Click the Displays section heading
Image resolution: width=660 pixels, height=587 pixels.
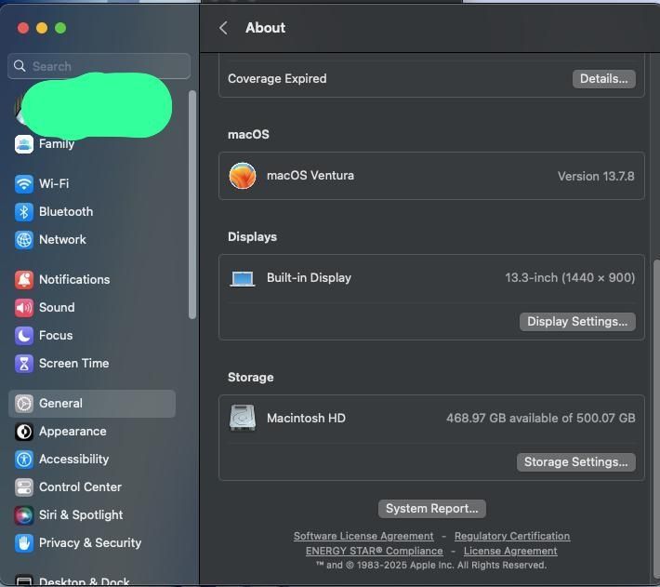point(252,236)
